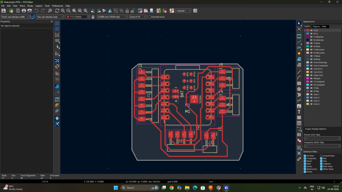Image resolution: width=342 pixels, height=192 pixels.
Task: Click the Windows taskbar Search box
Action: coord(140,188)
